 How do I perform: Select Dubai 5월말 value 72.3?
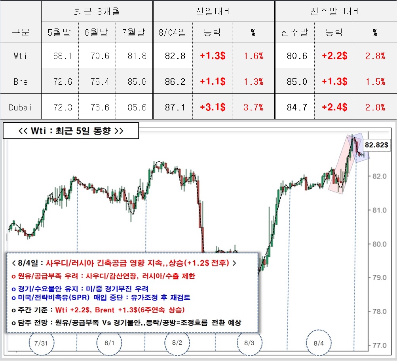63,107
